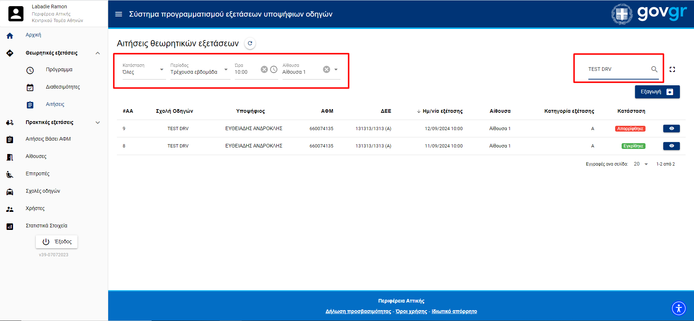Viewport: 694px width, 321px height.
Task: Click the Εξαγωγή export button
Action: point(657,92)
